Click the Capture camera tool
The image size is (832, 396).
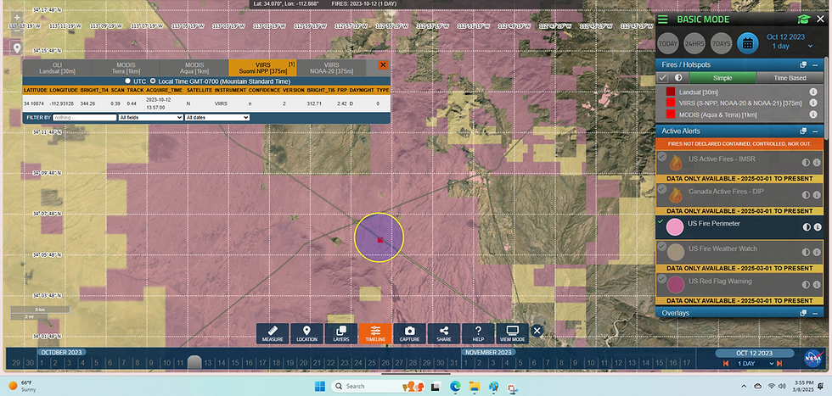pos(409,333)
